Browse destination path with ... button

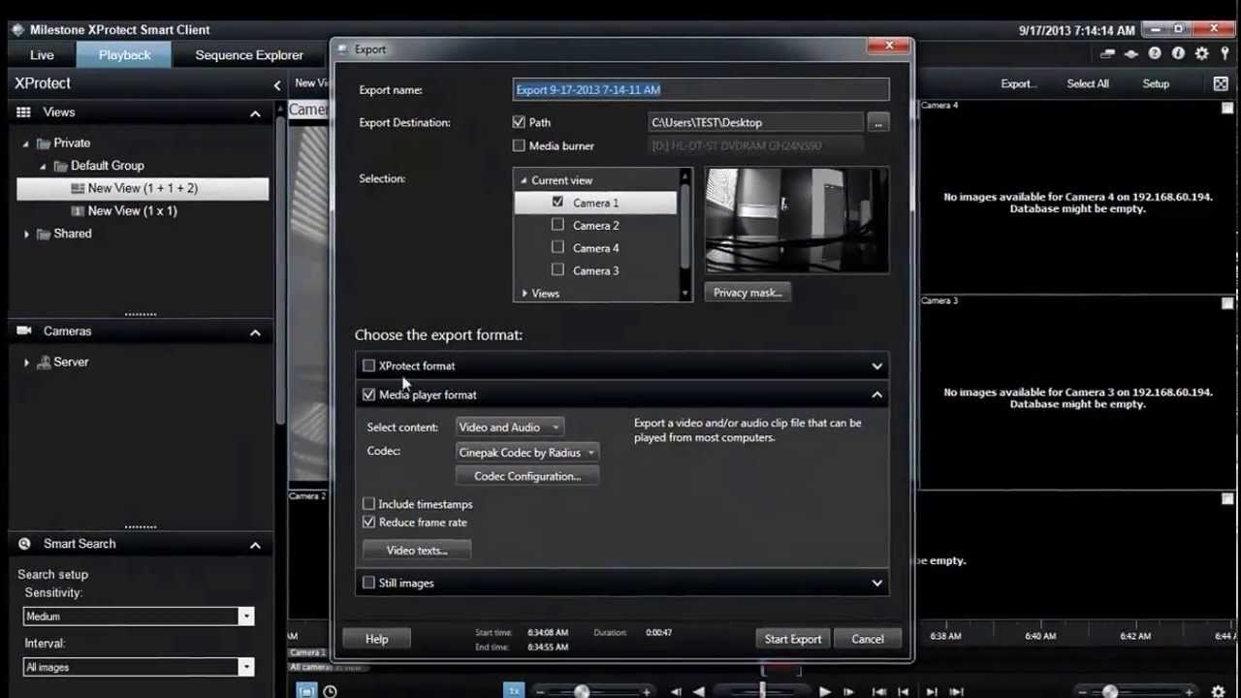click(x=877, y=122)
